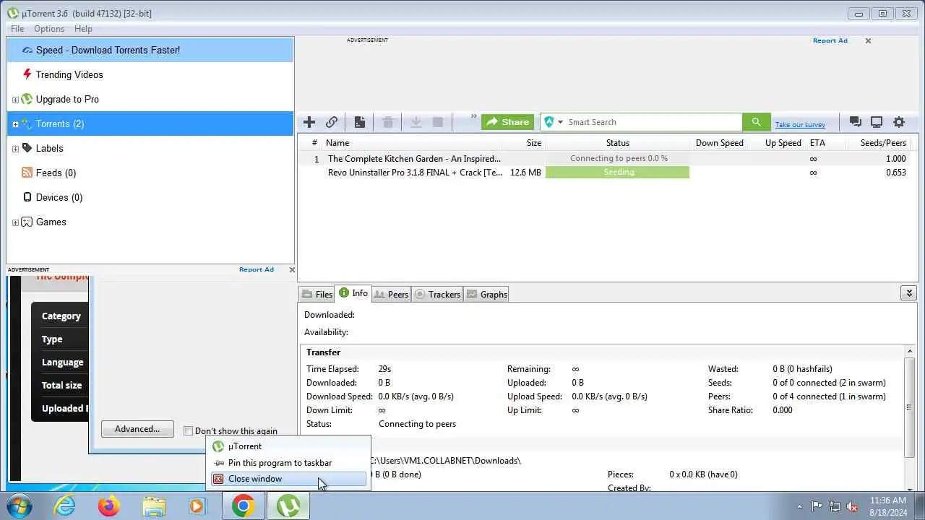This screenshot has height=520, width=925.
Task: Choose Pin this program to taskbar
Action: click(x=288, y=463)
